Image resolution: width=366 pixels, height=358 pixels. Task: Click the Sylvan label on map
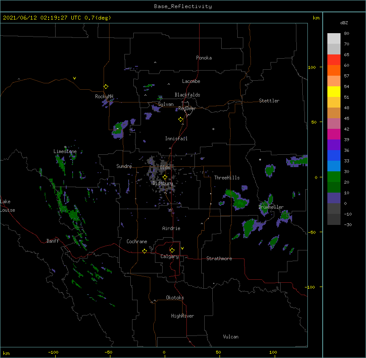coord(166,104)
